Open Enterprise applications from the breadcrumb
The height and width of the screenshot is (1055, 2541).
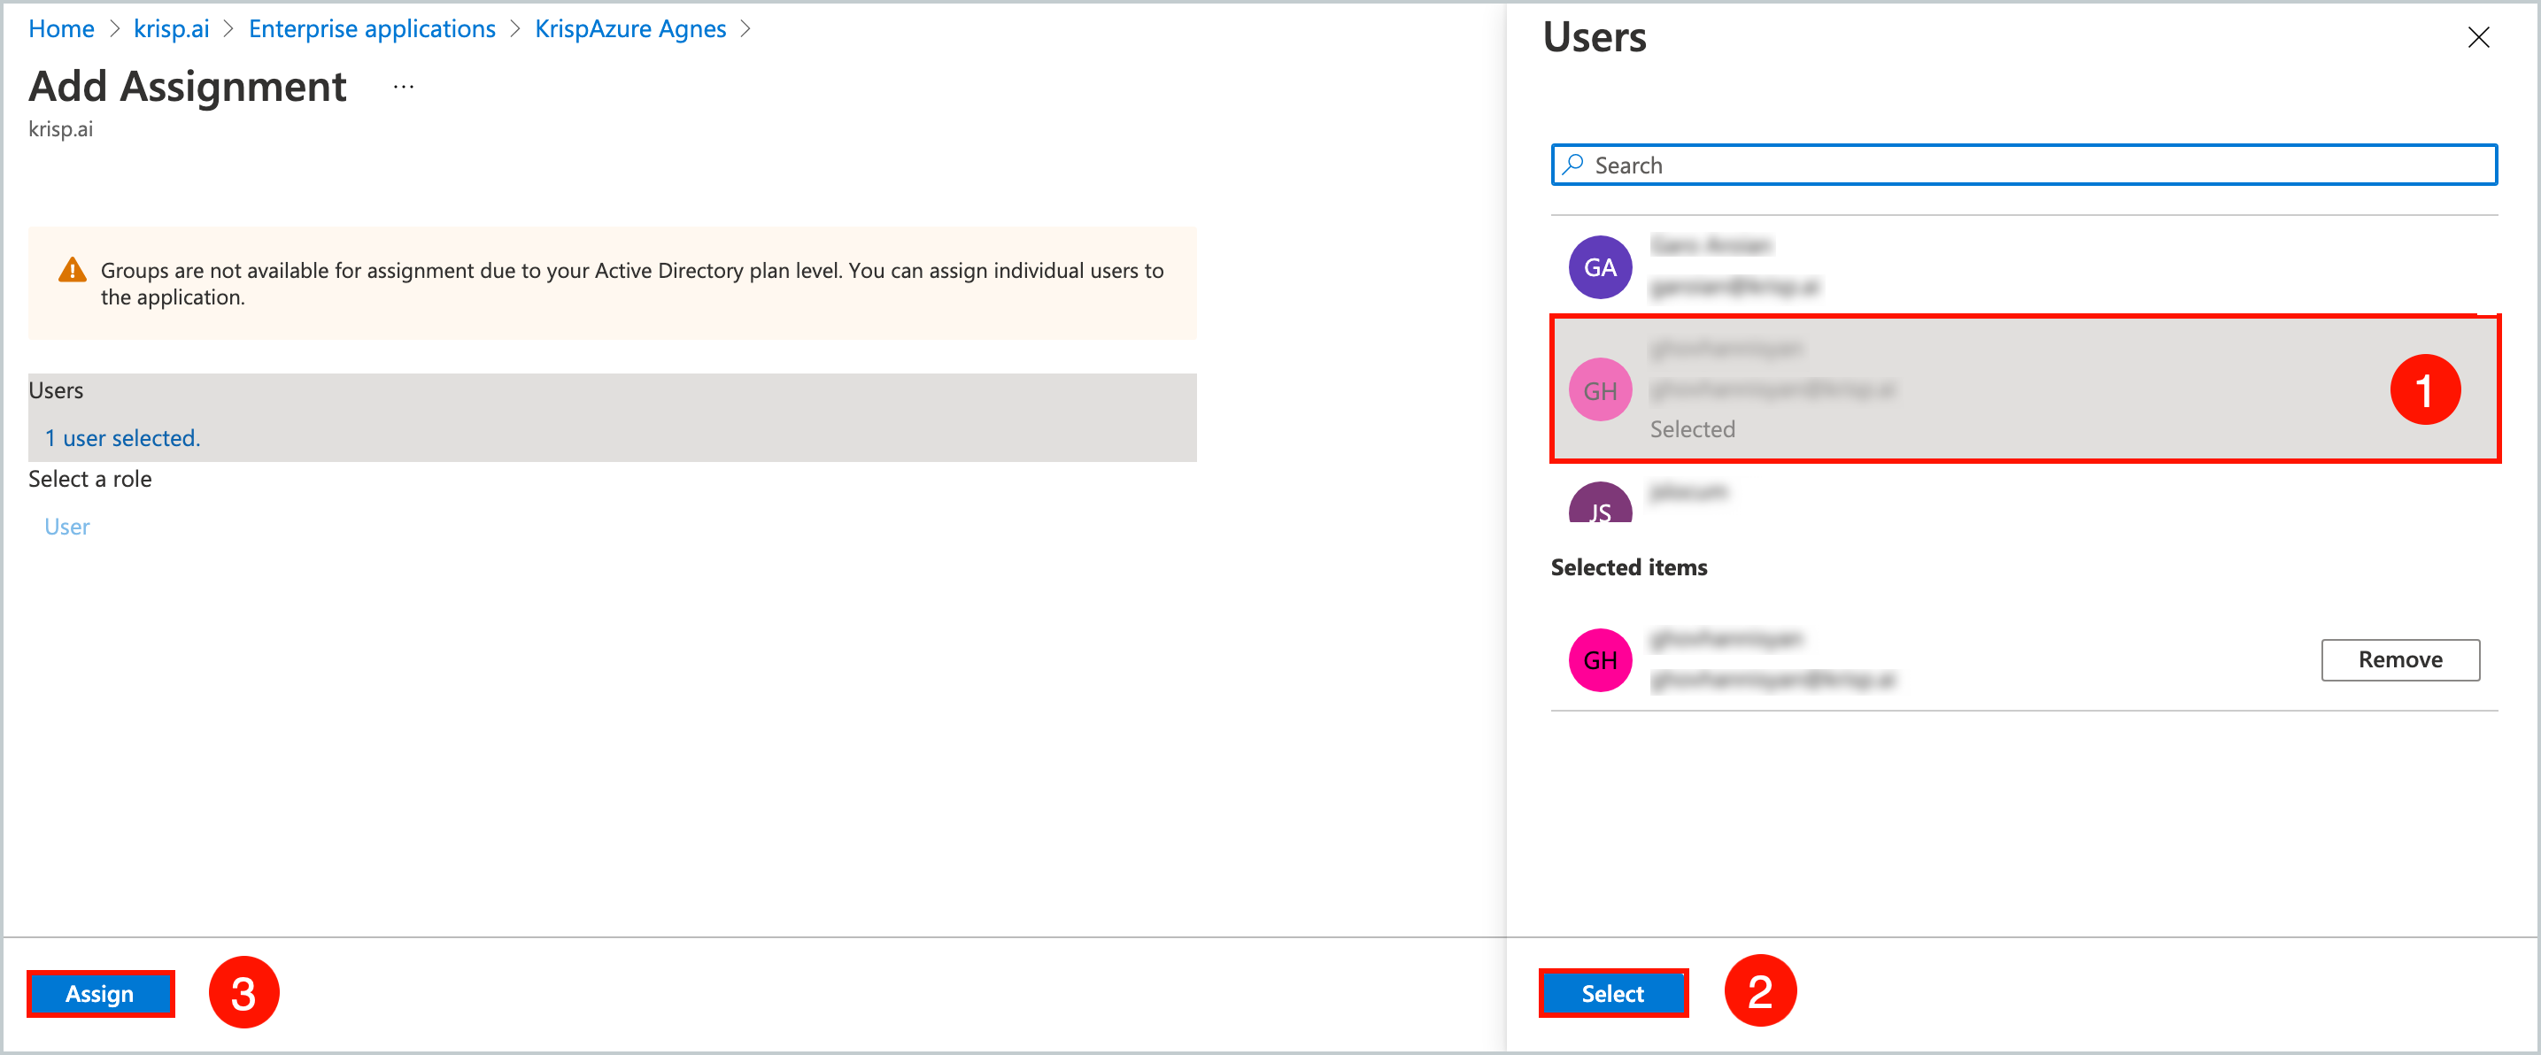coord(372,28)
